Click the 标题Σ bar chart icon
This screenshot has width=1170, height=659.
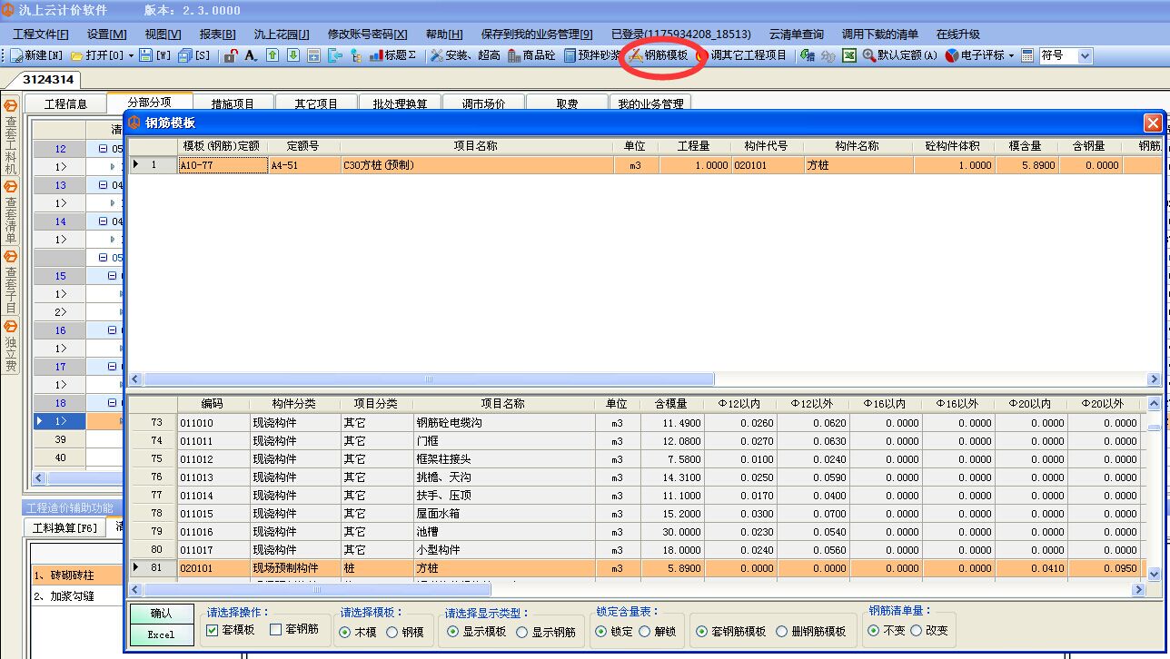point(376,55)
